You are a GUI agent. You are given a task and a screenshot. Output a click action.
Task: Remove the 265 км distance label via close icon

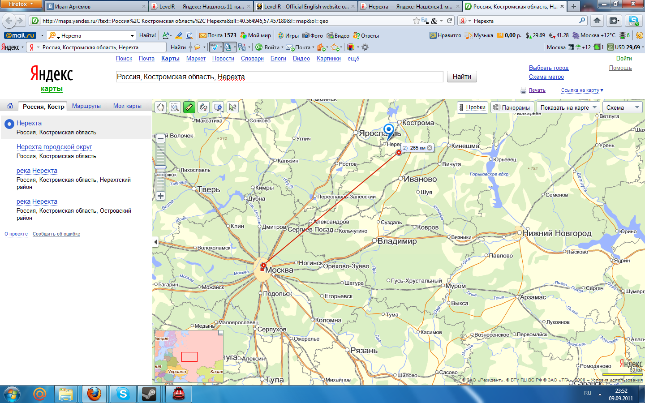click(x=430, y=148)
